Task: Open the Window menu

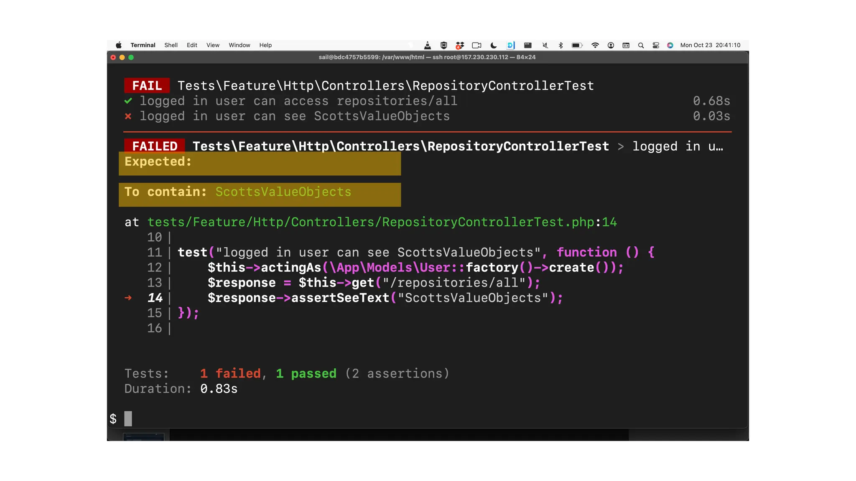Action: click(x=239, y=45)
